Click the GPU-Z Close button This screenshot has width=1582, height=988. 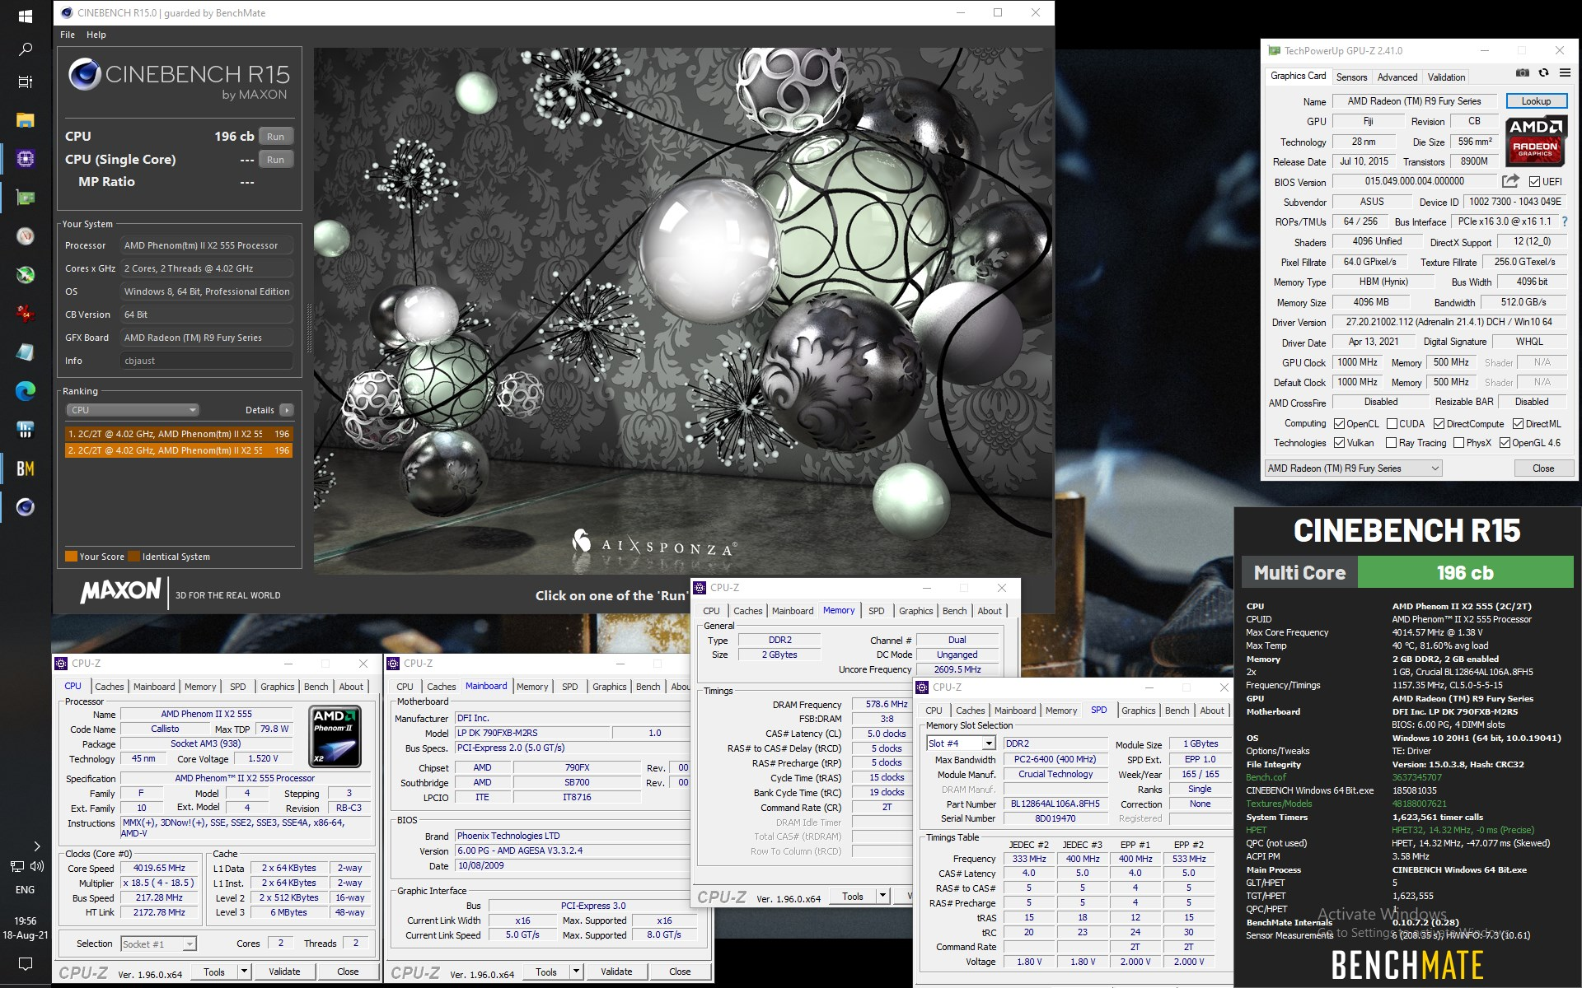pos(1543,468)
